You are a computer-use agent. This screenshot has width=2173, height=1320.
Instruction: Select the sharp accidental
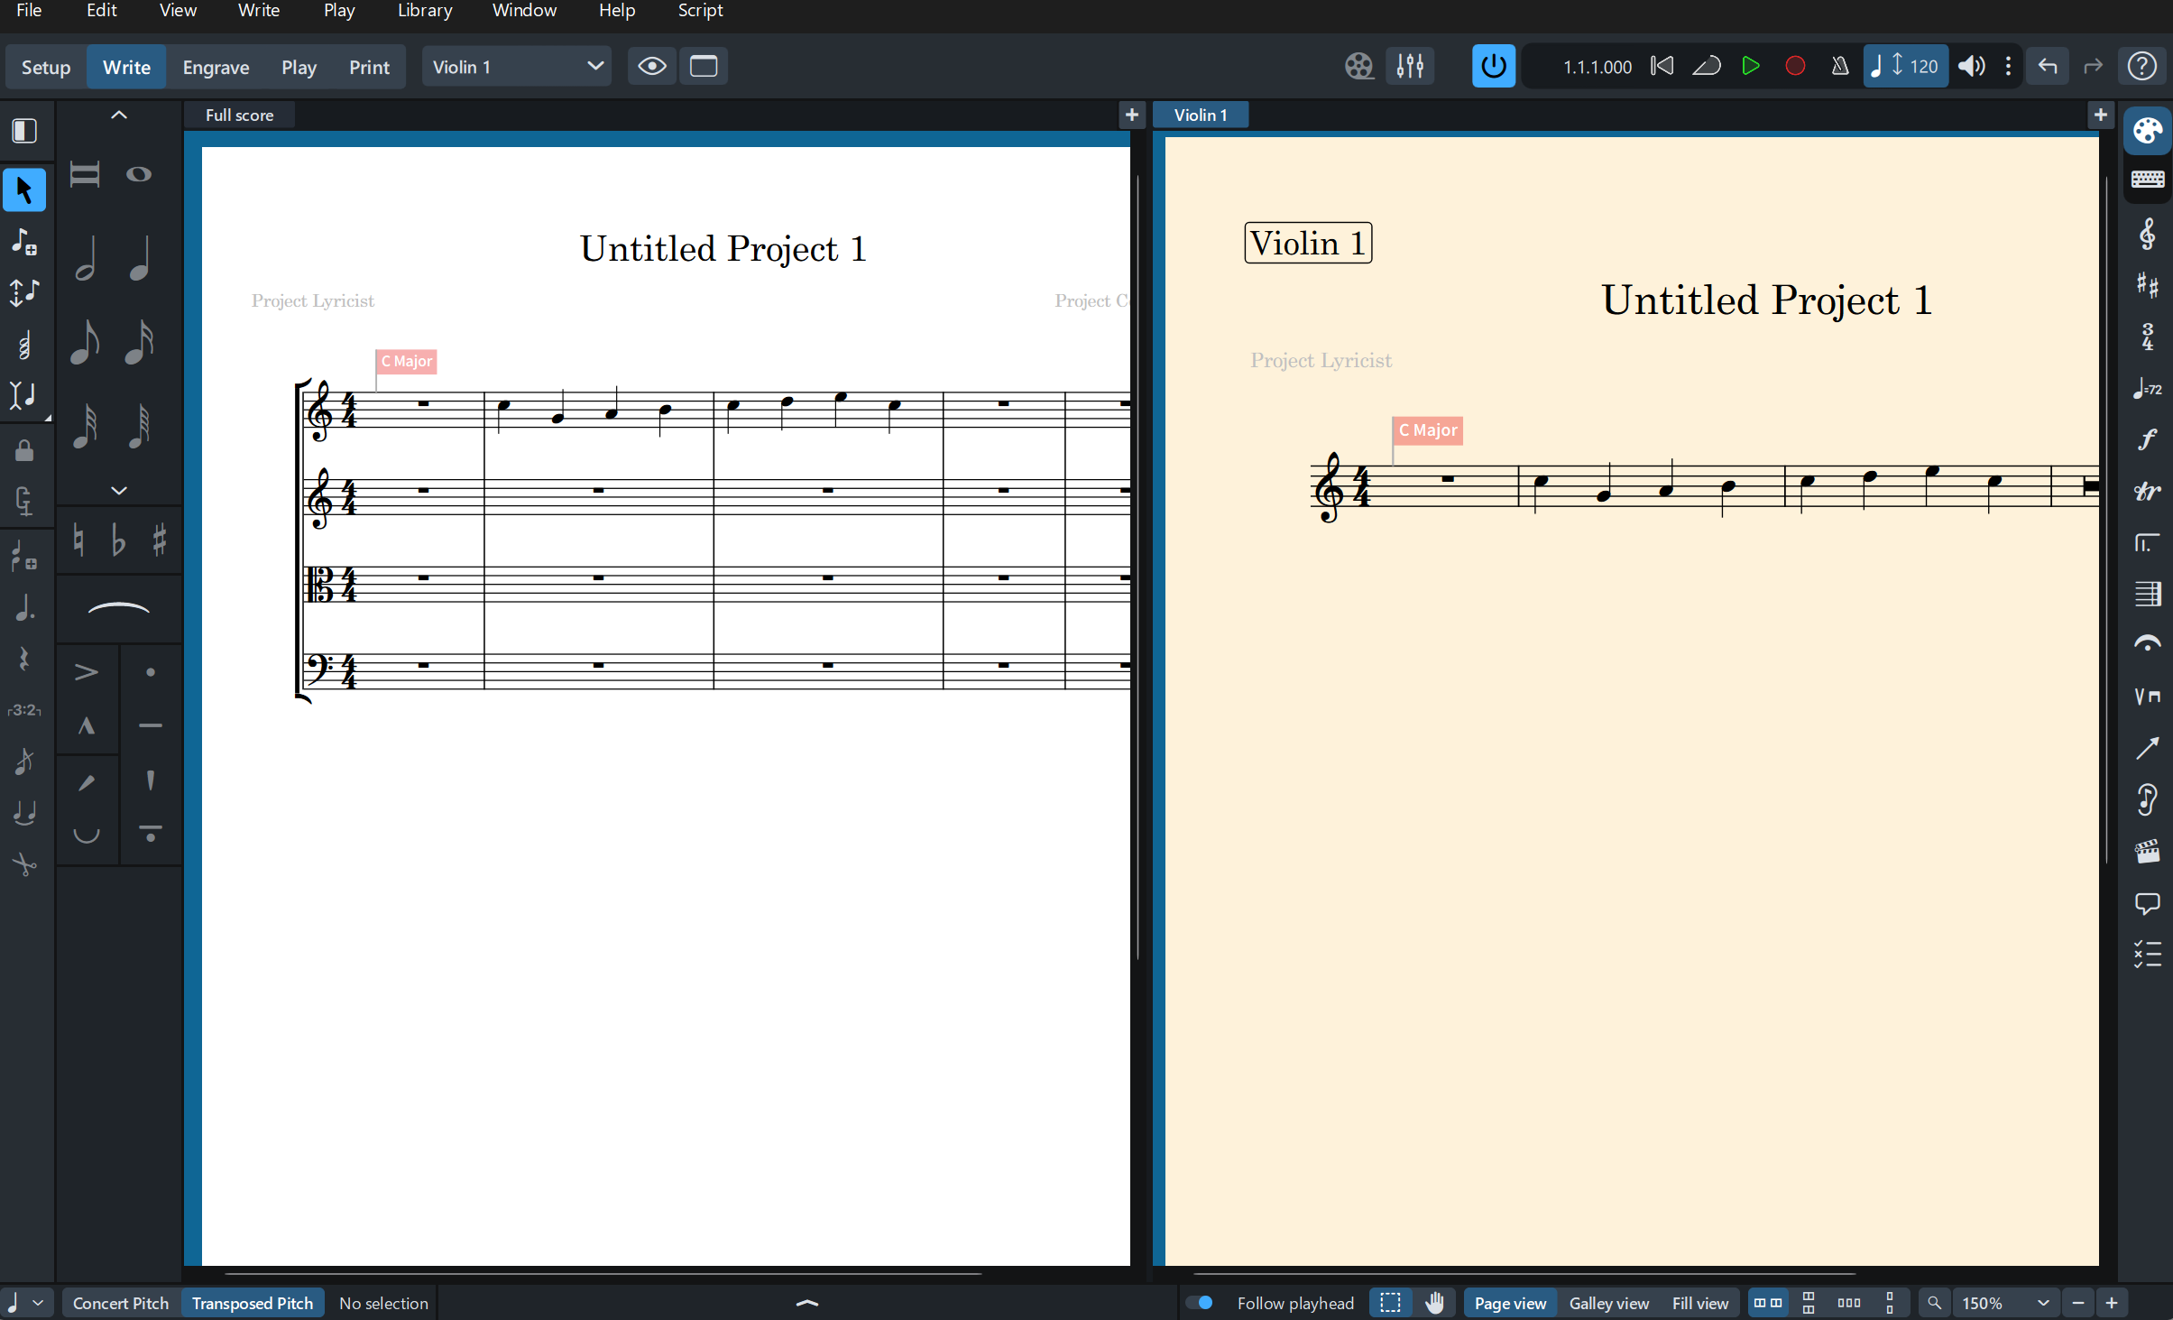tap(159, 540)
